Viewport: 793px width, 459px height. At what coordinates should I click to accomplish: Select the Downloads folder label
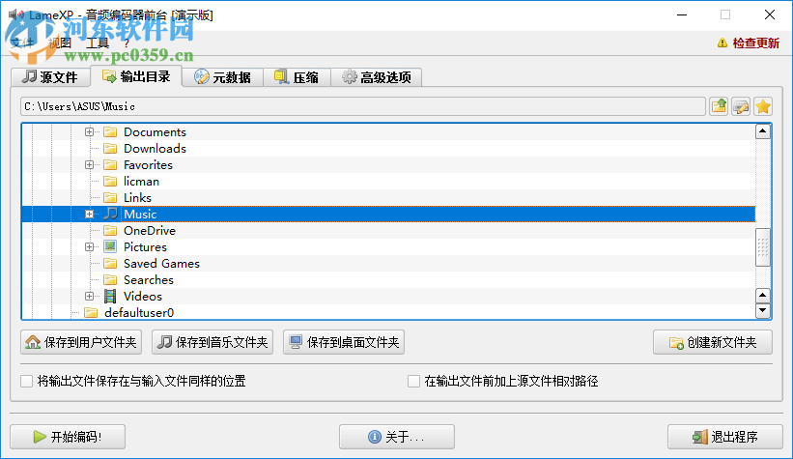coord(155,148)
